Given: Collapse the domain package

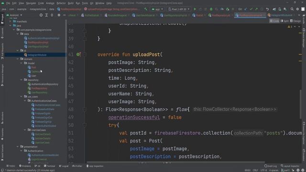Looking at the screenshot, I should tap(18, 59).
